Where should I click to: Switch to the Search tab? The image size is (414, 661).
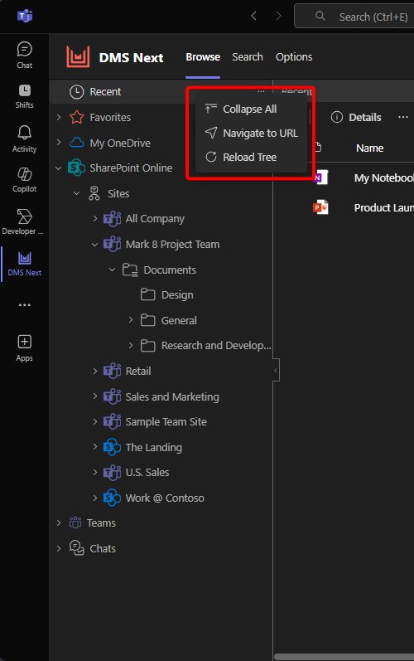pos(248,57)
